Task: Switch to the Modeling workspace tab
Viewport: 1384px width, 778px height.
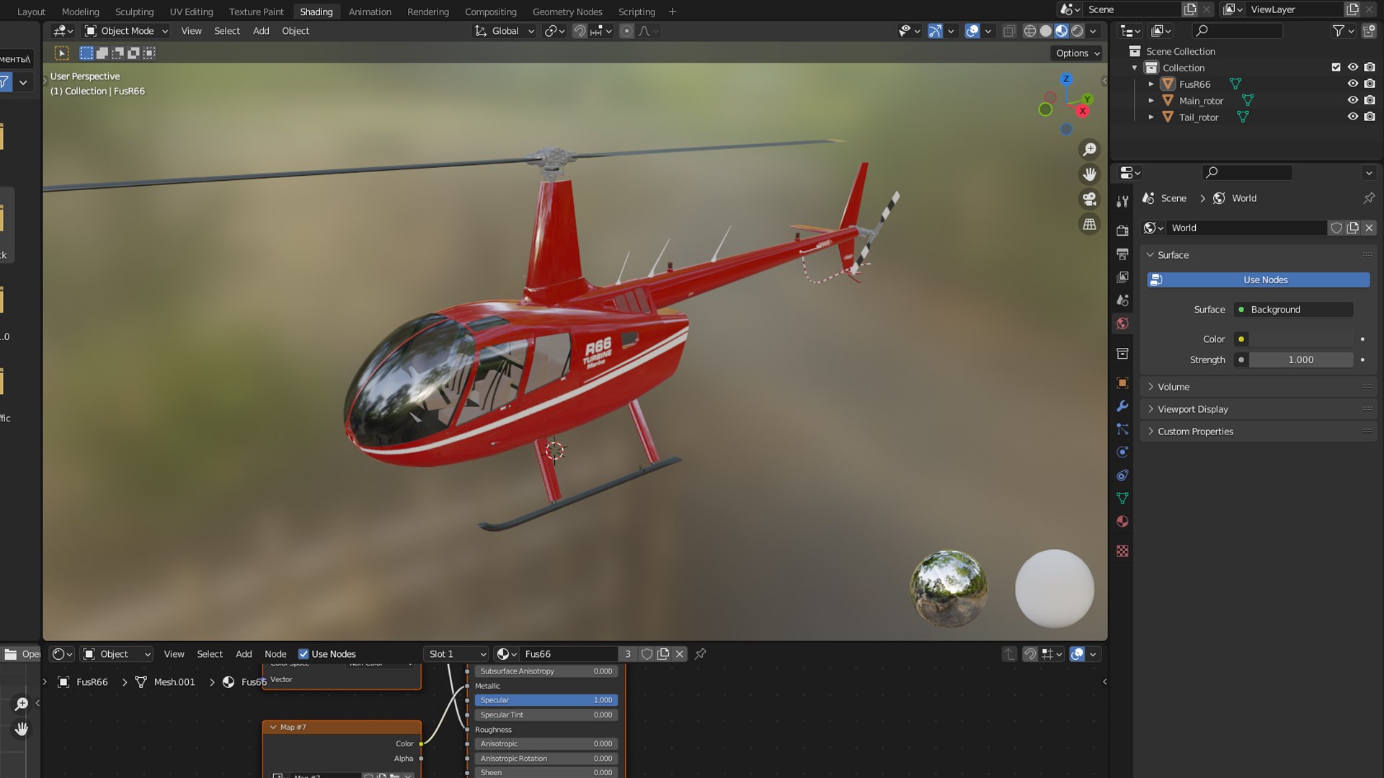Action: pos(80,12)
